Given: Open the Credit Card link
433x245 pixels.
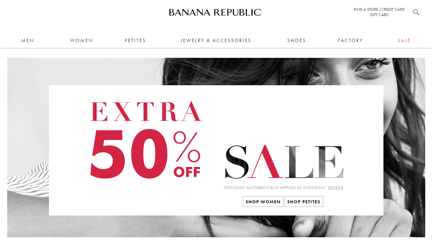Looking at the screenshot, I should [393, 10].
